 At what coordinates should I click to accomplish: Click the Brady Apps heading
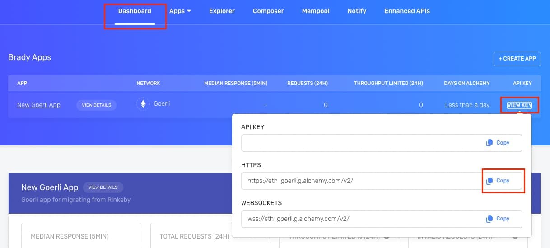click(30, 57)
